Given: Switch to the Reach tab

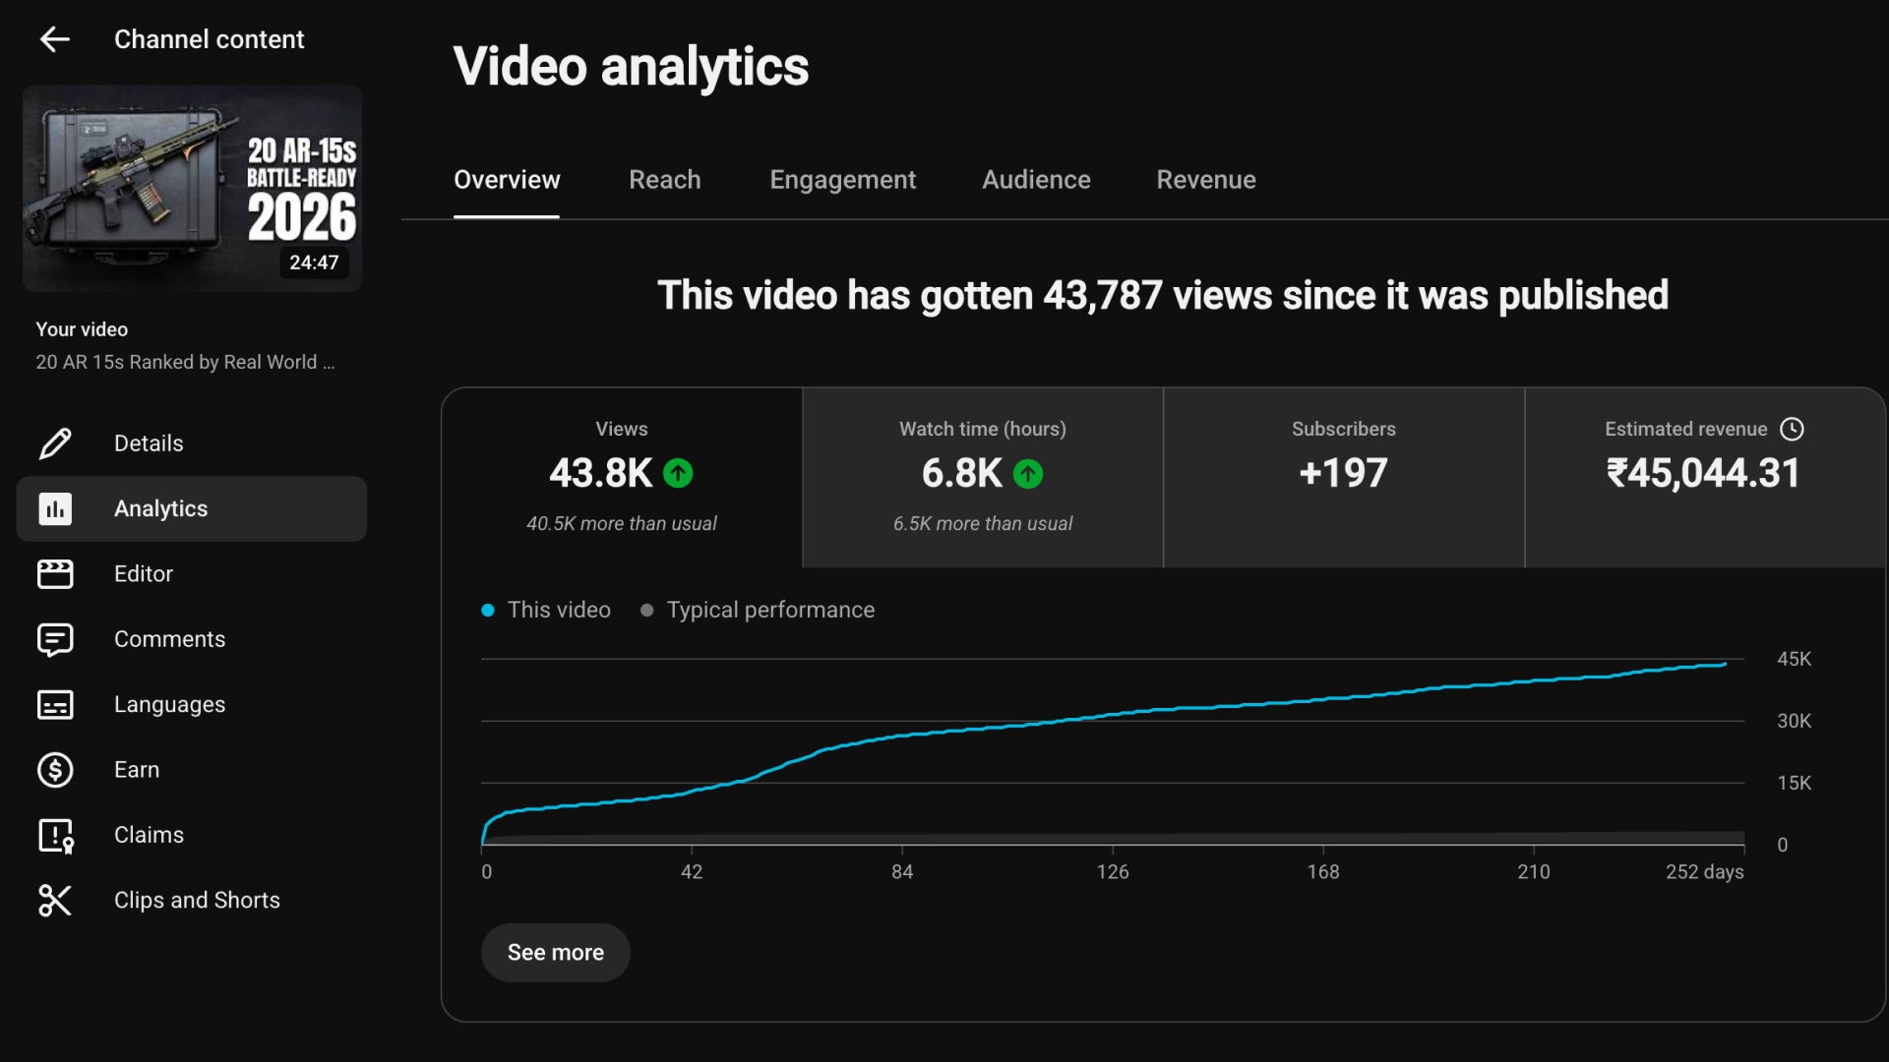Looking at the screenshot, I should tap(665, 180).
